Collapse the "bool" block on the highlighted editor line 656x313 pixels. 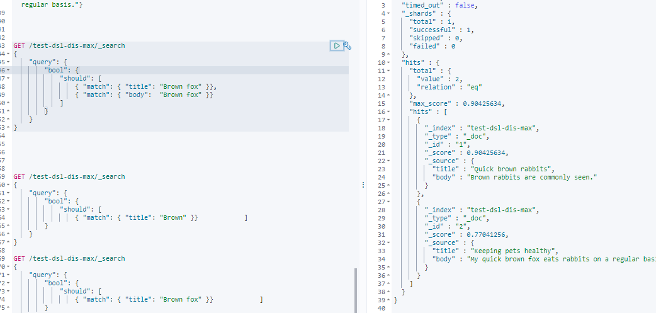click(x=8, y=71)
